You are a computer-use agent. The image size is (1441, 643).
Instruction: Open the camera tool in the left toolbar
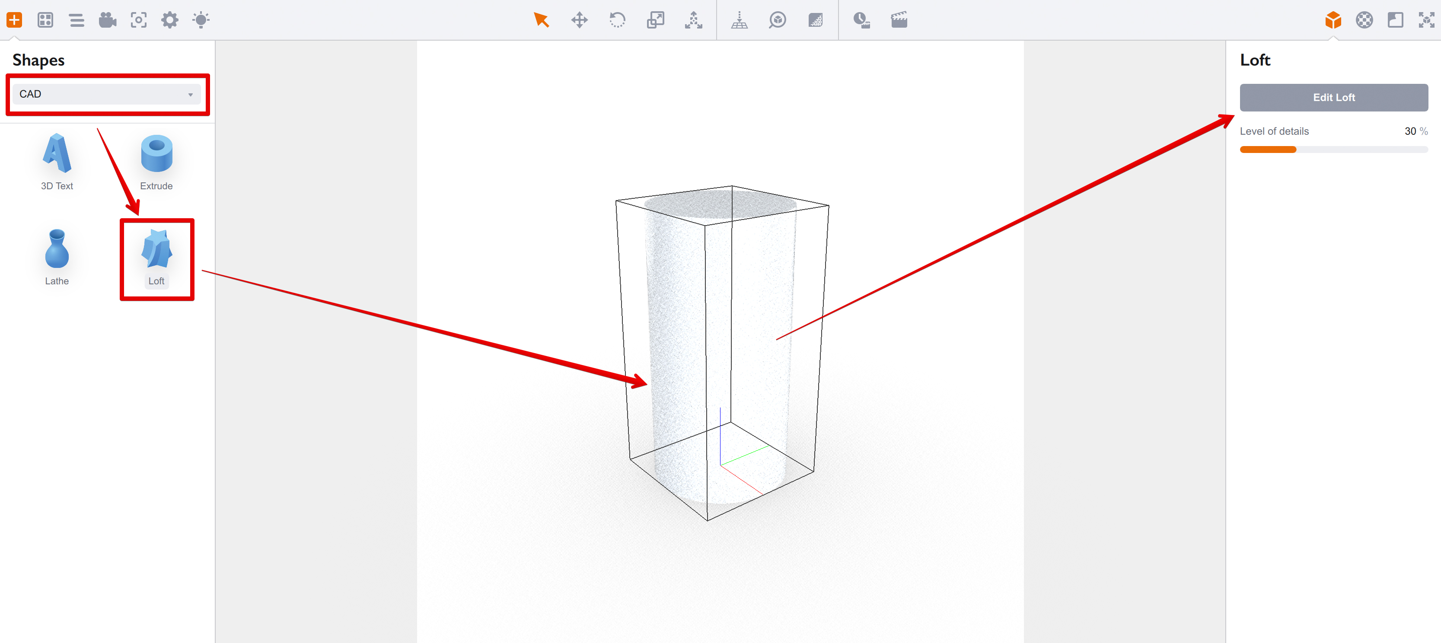pos(107,20)
